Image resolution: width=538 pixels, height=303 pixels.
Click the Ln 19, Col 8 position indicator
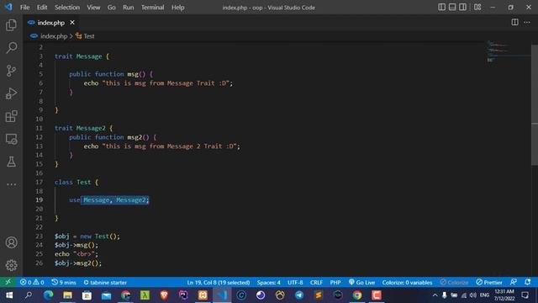tap(219, 283)
